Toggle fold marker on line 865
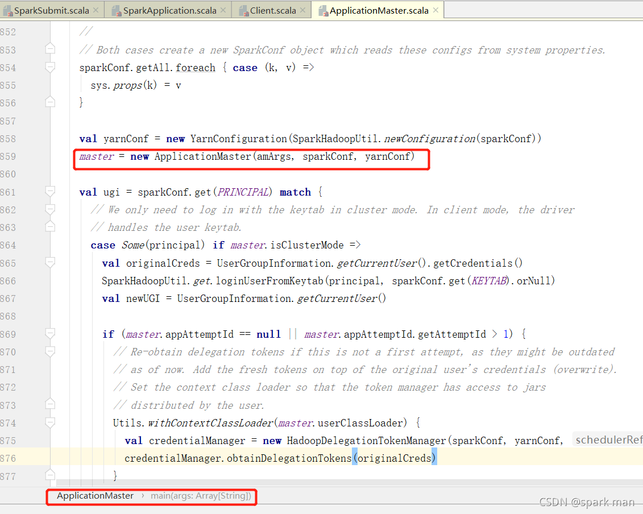This screenshot has width=643, height=514. click(x=50, y=263)
